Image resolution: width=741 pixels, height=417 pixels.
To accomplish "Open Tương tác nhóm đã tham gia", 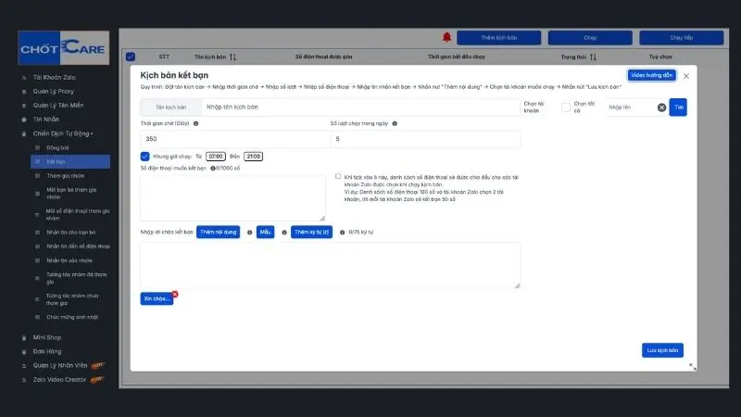I will click(x=76, y=278).
